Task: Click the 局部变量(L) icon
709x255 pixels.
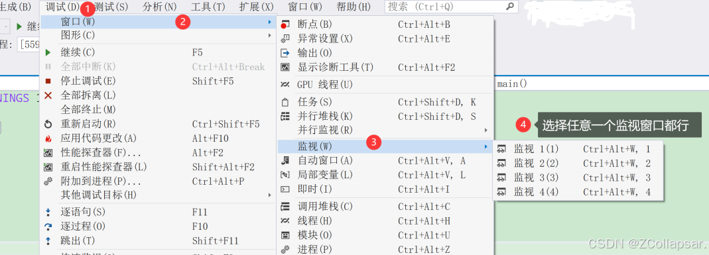Action: pos(285,175)
